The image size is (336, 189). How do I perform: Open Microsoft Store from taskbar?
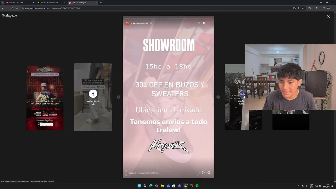[174, 186]
